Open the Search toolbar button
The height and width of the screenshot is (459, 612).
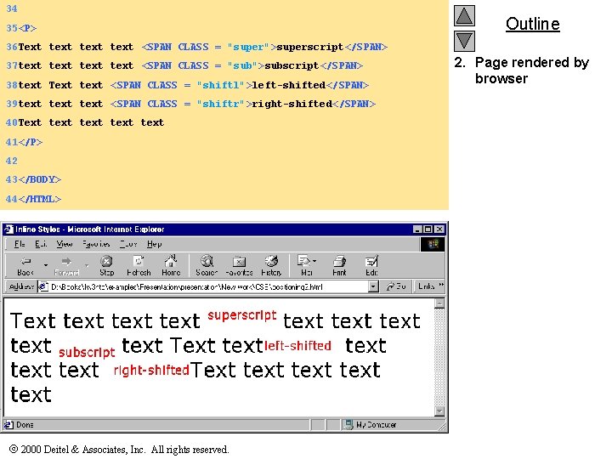click(x=207, y=266)
